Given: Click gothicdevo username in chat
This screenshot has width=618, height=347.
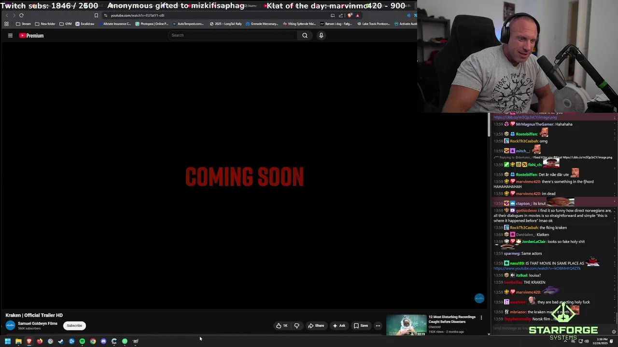Looking at the screenshot, I should [527, 211].
